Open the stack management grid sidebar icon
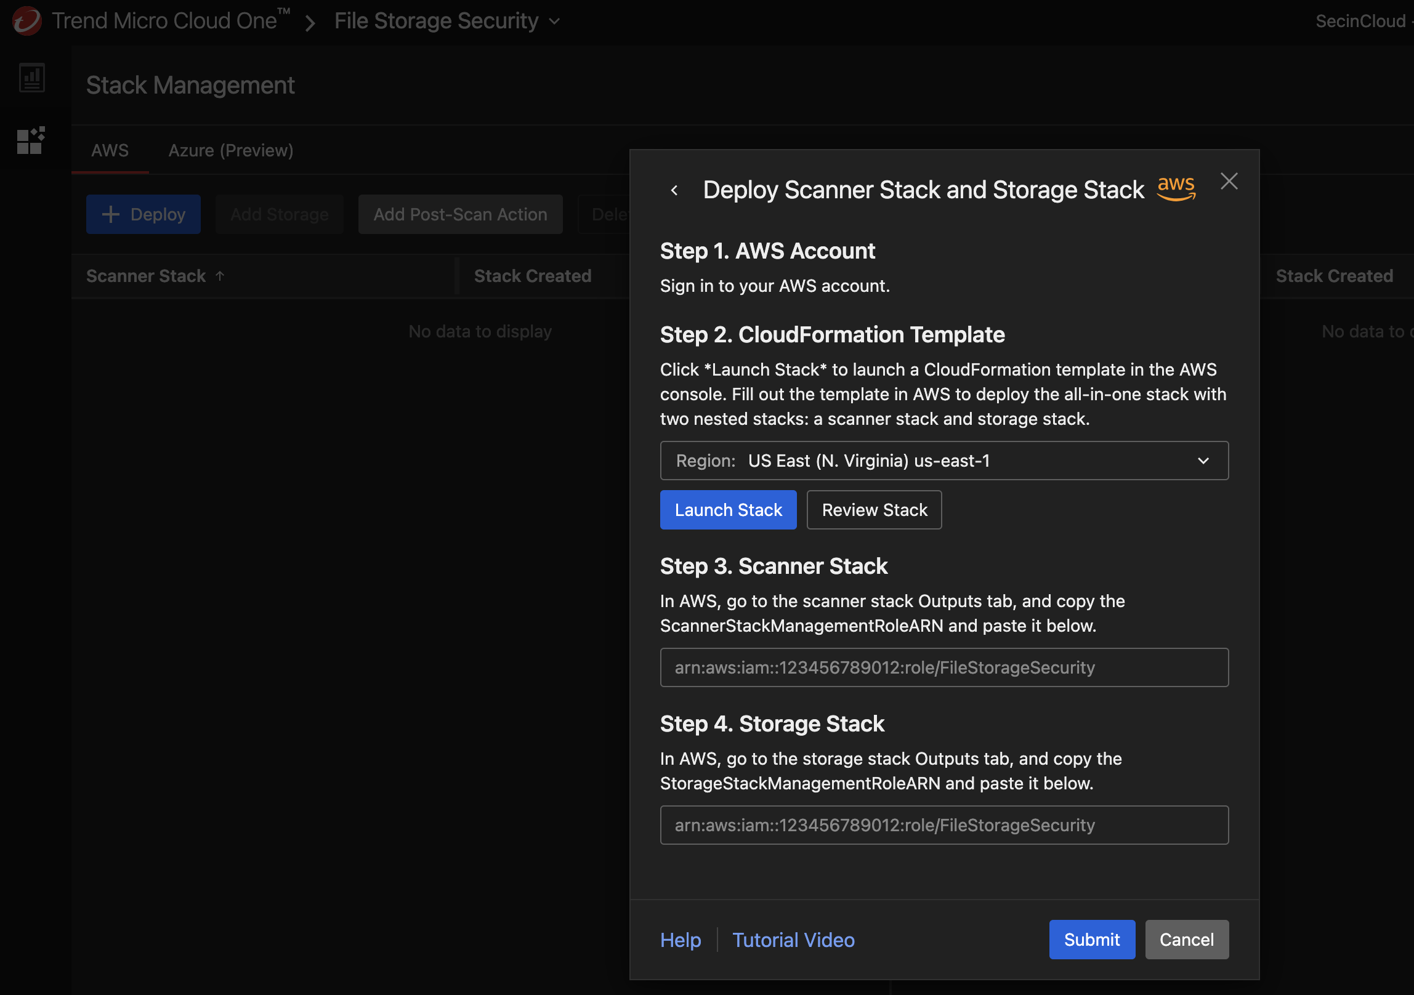 pyautogui.click(x=31, y=141)
